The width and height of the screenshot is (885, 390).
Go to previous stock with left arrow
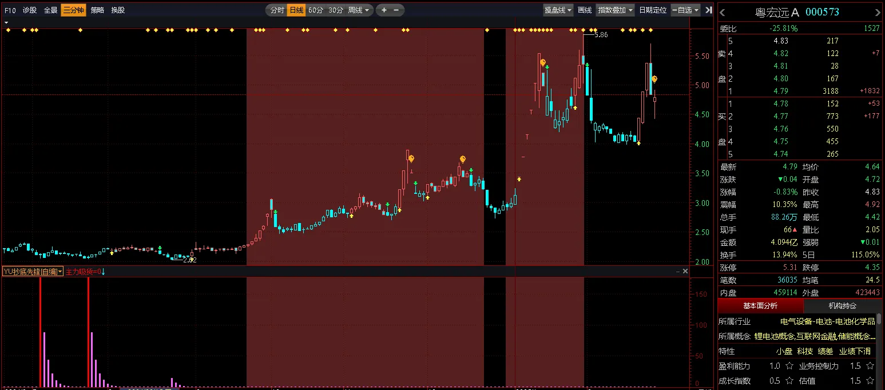coord(722,13)
